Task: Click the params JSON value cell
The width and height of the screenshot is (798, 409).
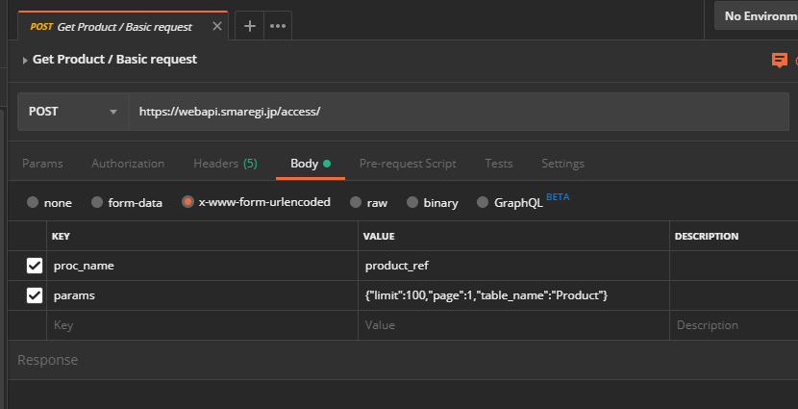Action: tap(513, 295)
